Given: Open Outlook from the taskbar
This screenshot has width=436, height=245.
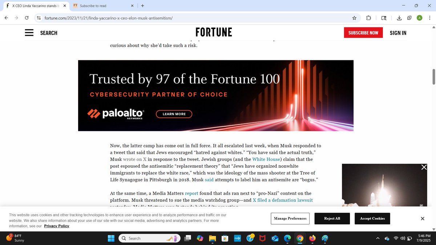Looking at the screenshot, I should [275, 238].
